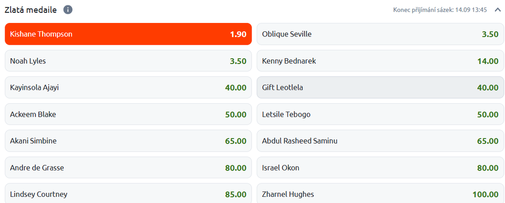Choose Letsile Tebogo at 50.00
Viewport: 505px width, 203px height.
coord(380,114)
